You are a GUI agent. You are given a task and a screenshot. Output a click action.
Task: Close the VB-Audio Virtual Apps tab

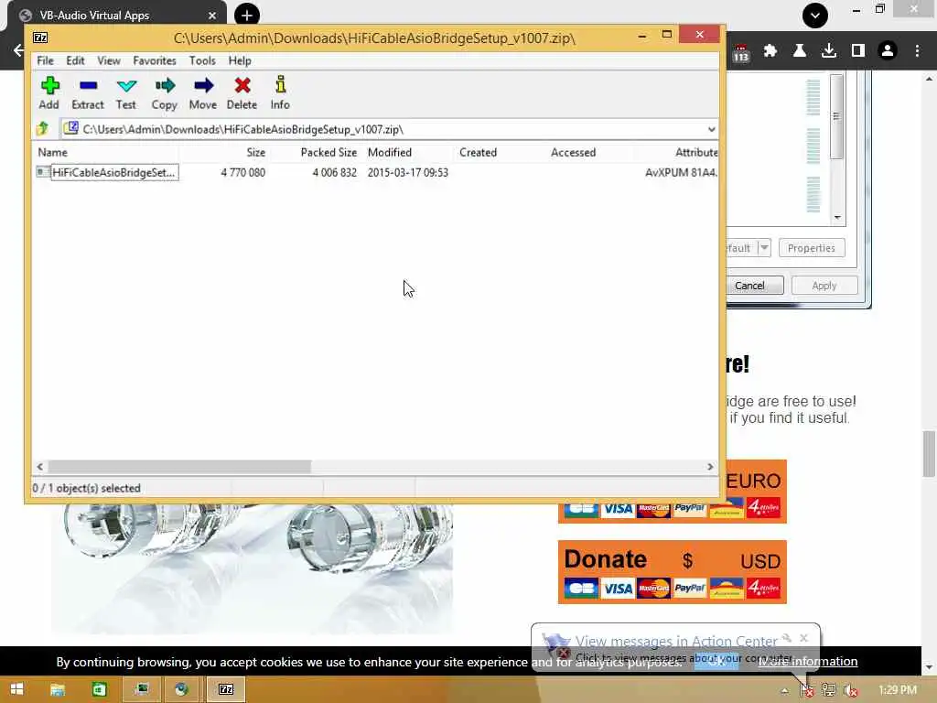[212, 16]
